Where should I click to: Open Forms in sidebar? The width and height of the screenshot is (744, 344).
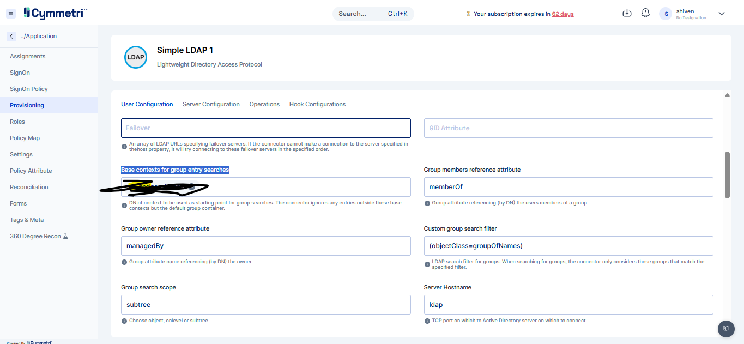pyautogui.click(x=49, y=203)
